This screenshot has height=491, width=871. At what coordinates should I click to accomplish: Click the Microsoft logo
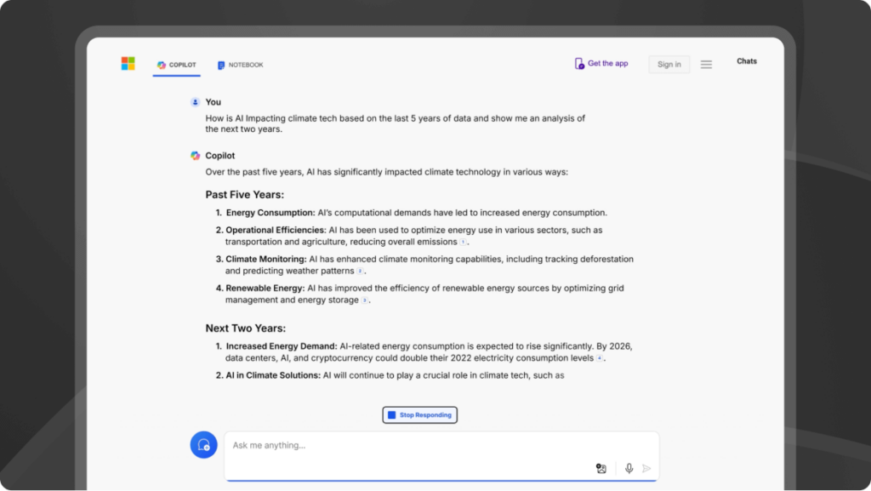[x=128, y=64]
